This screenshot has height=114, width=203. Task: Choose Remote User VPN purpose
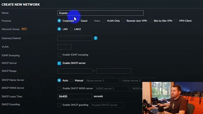123,21
